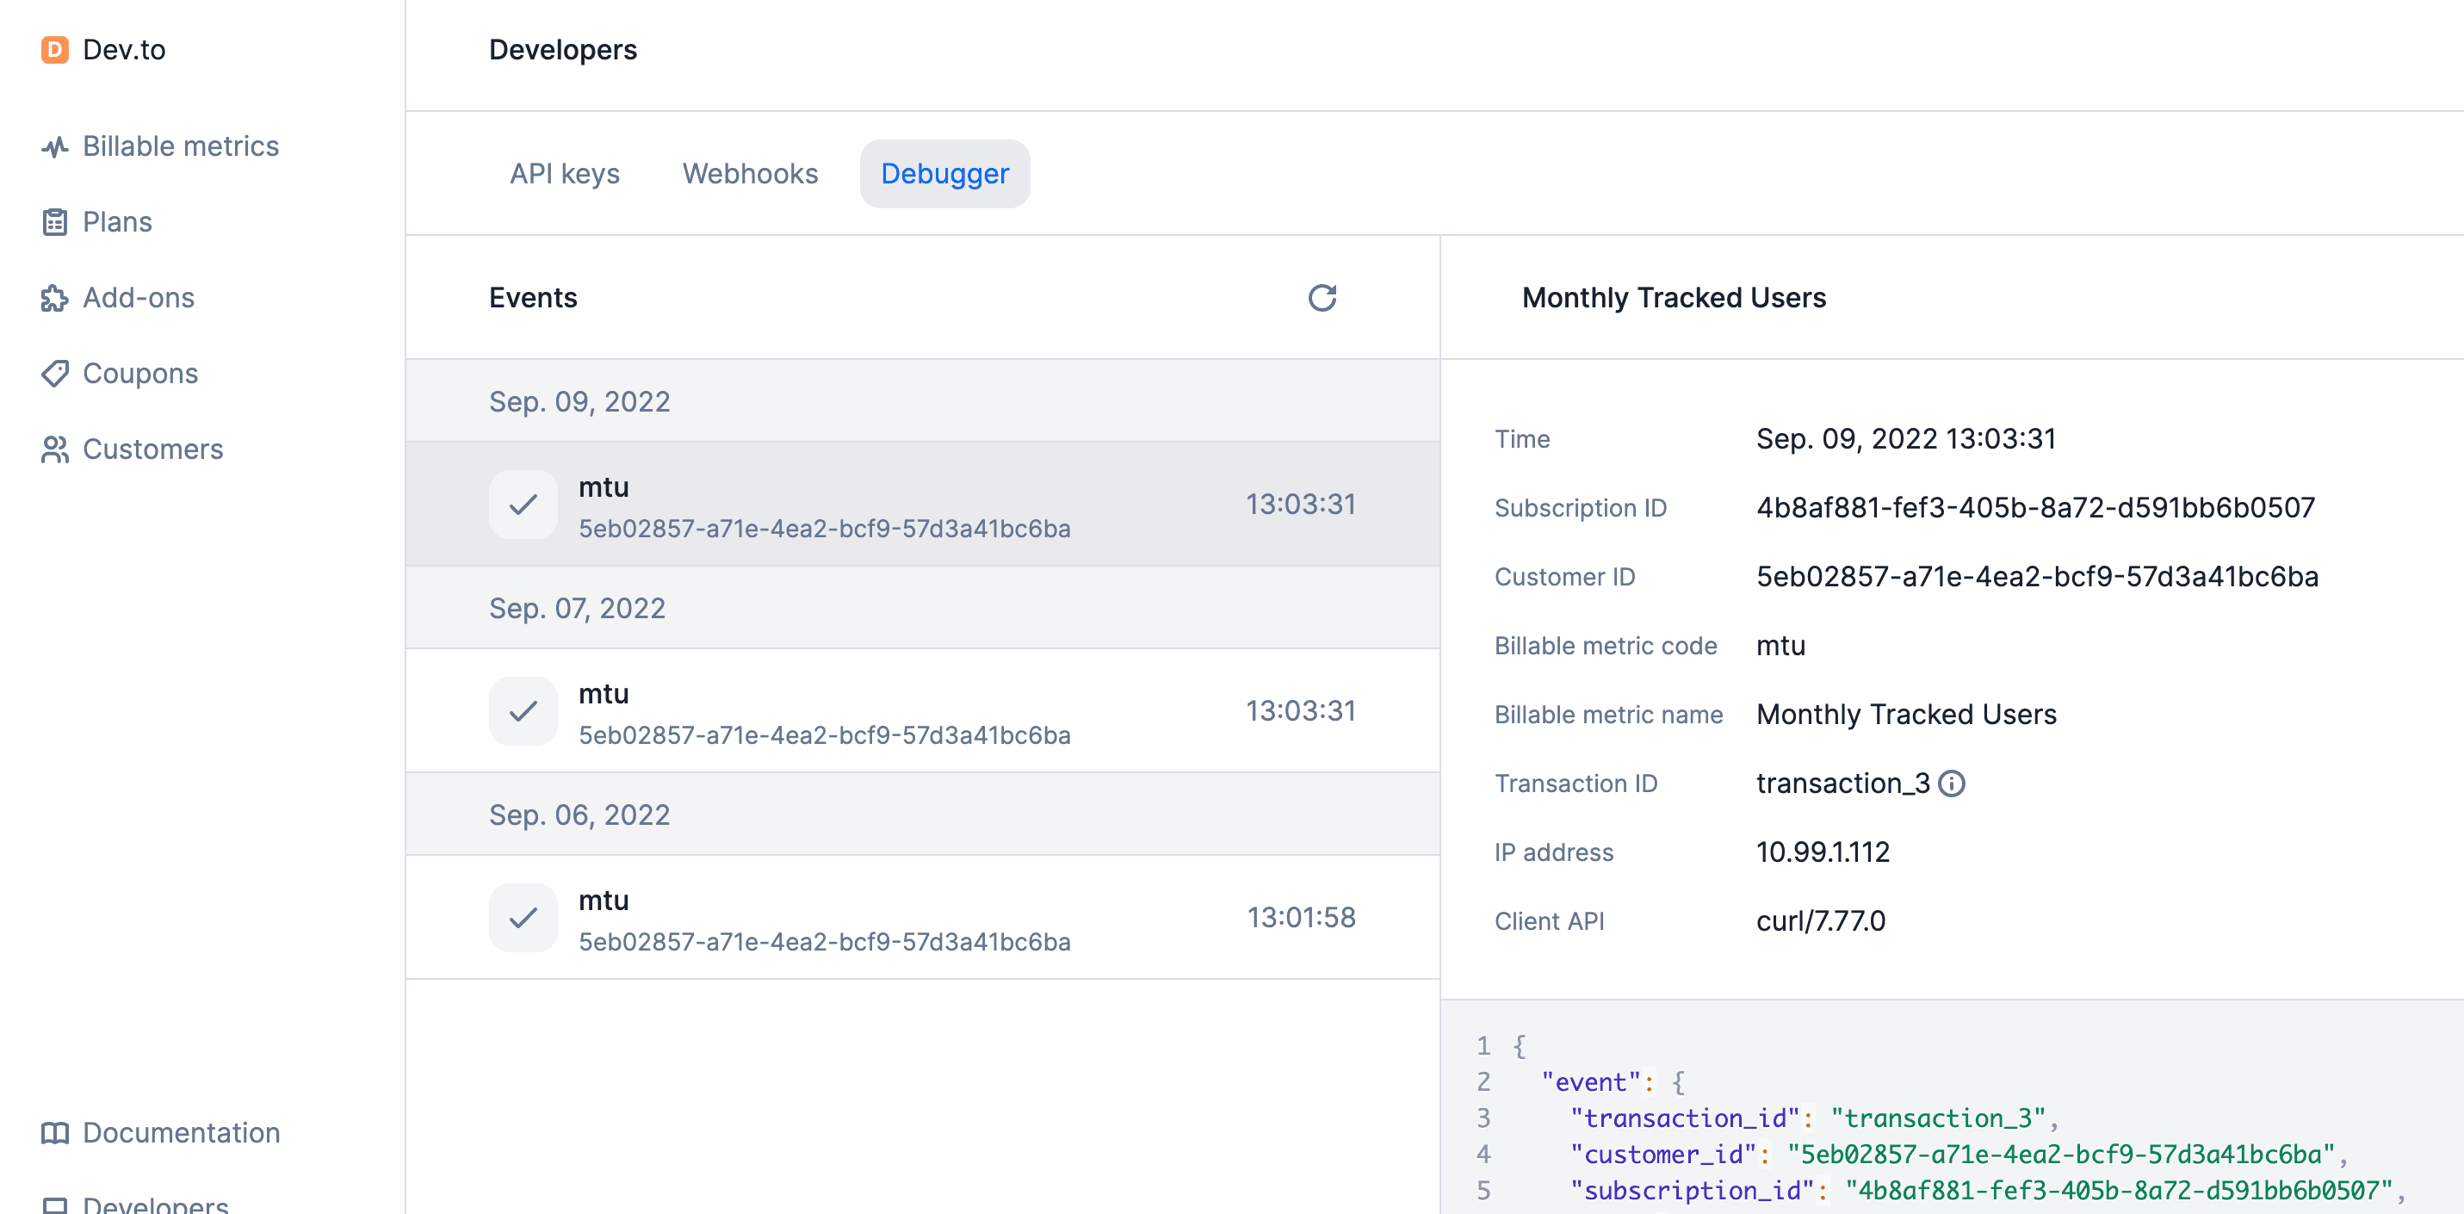
Task: Select the Customers sidebar icon
Action: pyautogui.click(x=54, y=449)
